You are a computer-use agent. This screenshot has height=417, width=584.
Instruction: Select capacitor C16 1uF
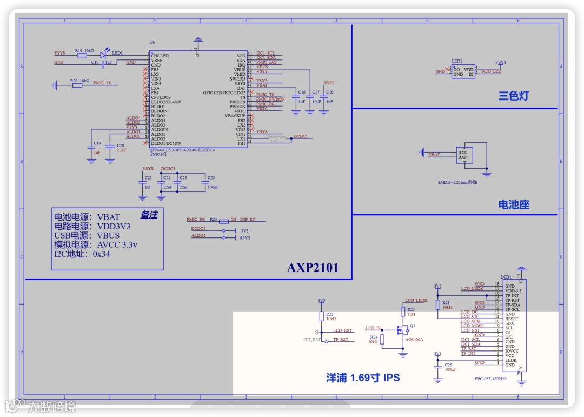tap(296, 97)
